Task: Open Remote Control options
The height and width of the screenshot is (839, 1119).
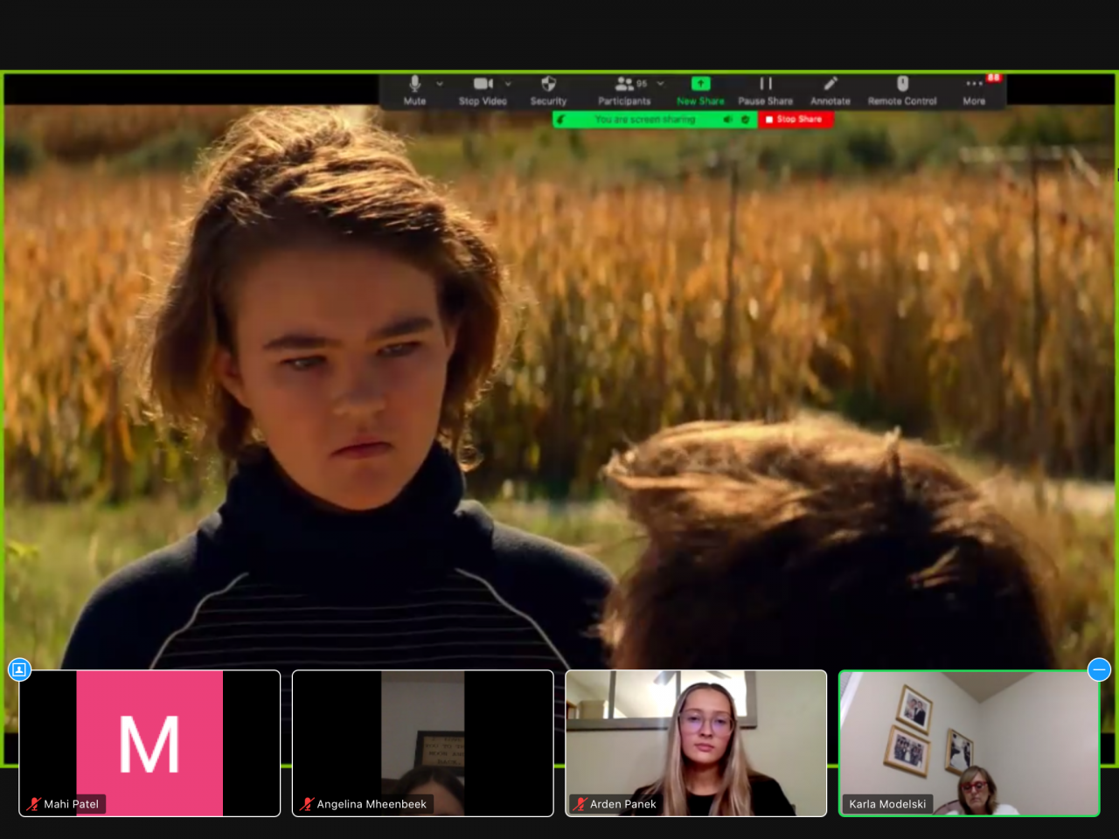Action: tap(902, 90)
